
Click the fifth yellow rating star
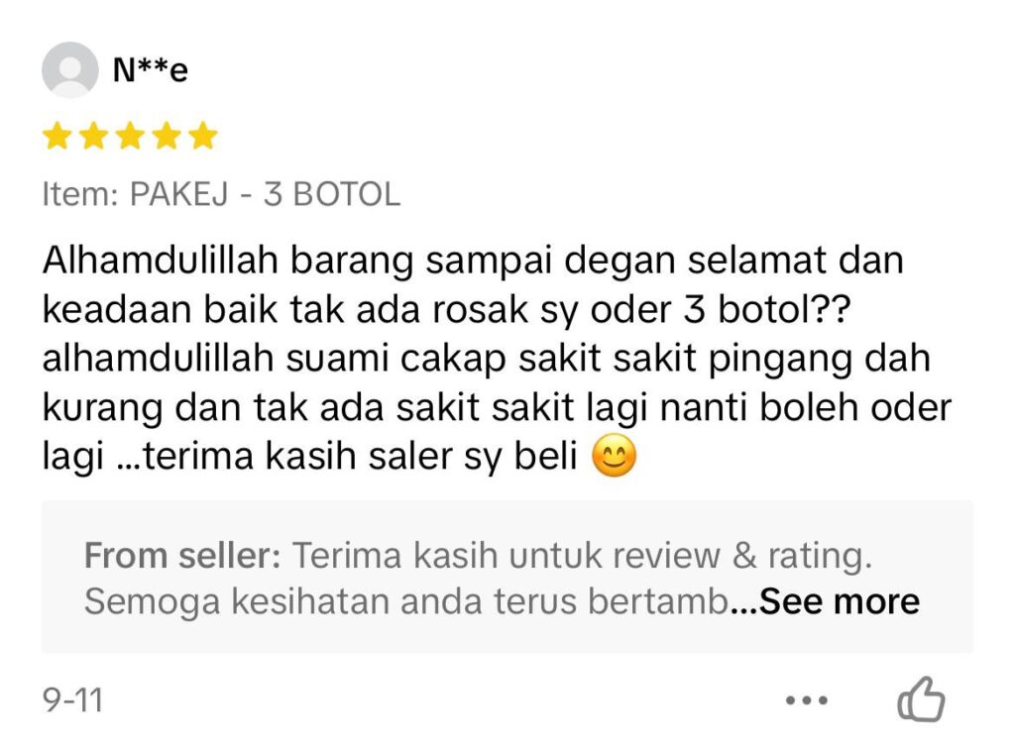[x=203, y=136]
